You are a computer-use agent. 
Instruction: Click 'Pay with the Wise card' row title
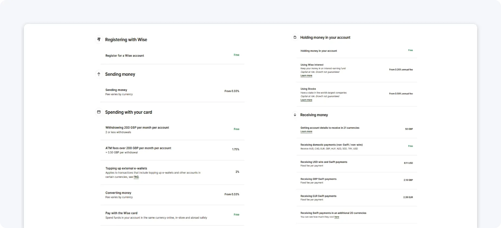click(x=121, y=213)
